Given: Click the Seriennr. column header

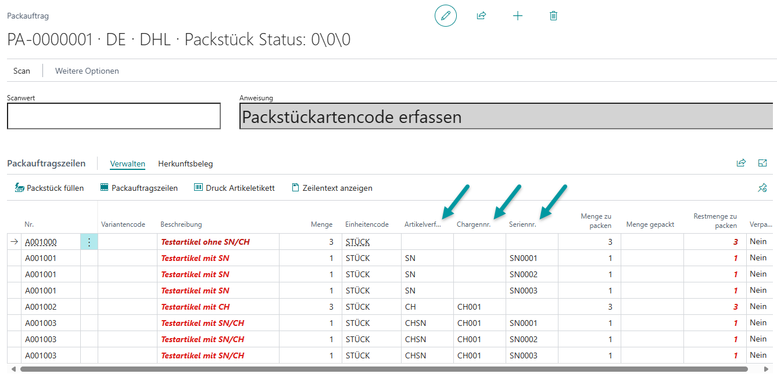Looking at the screenshot, I should pos(522,224).
